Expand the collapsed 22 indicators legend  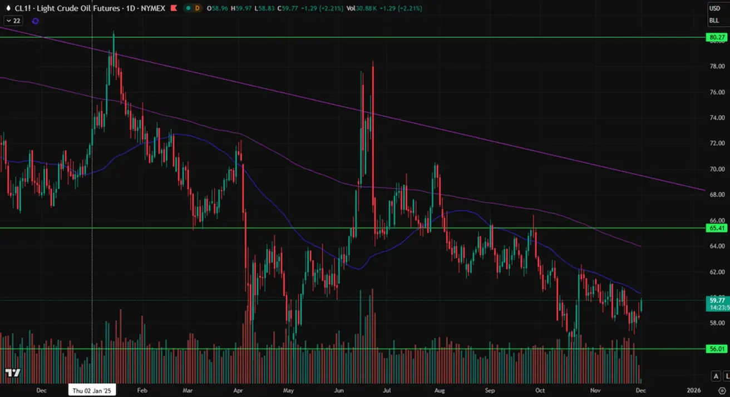click(x=13, y=21)
